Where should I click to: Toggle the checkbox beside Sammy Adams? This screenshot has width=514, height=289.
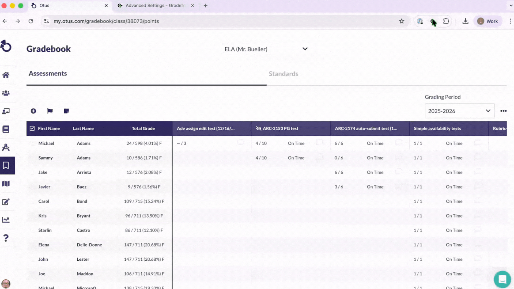click(33, 158)
